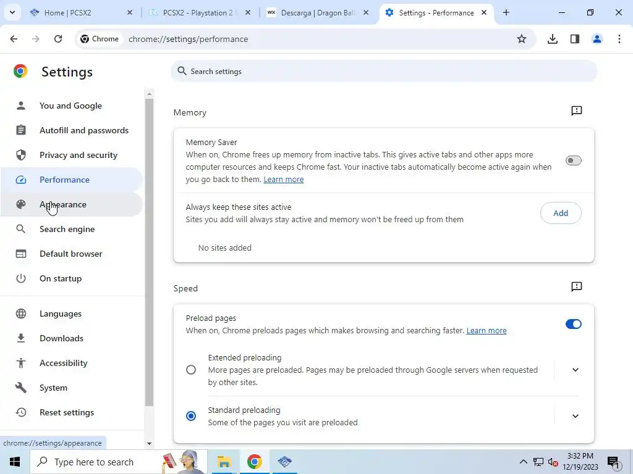Open Autofill and passwords settings
This screenshot has height=474, width=633.
point(70,130)
